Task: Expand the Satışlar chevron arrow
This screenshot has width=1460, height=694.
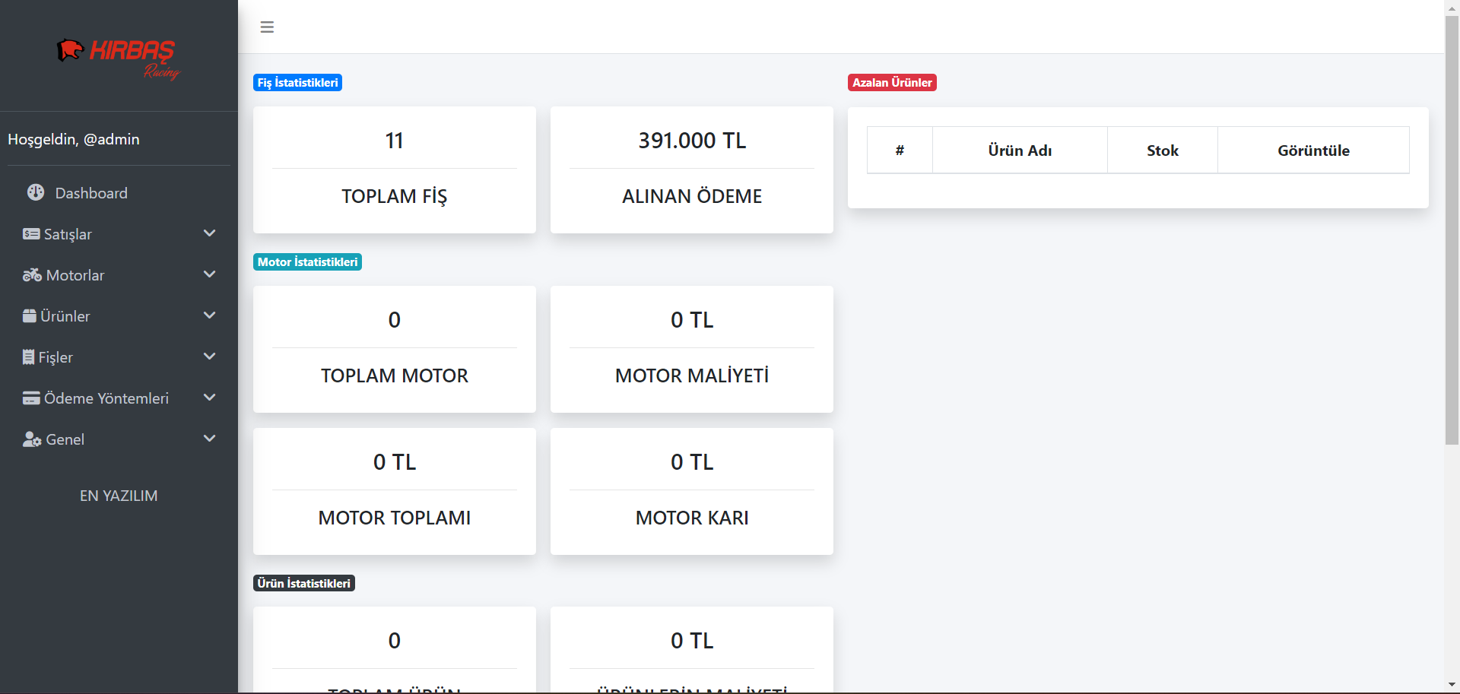Action: click(210, 233)
